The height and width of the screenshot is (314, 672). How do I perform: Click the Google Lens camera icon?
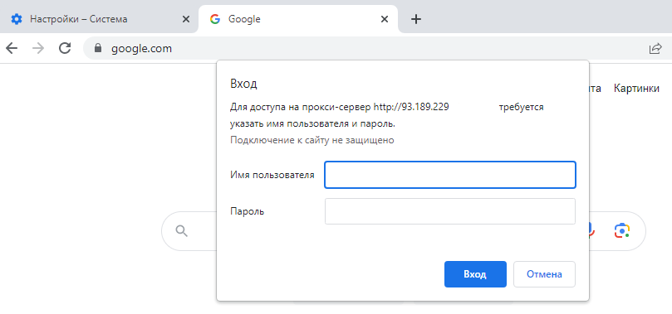click(622, 230)
